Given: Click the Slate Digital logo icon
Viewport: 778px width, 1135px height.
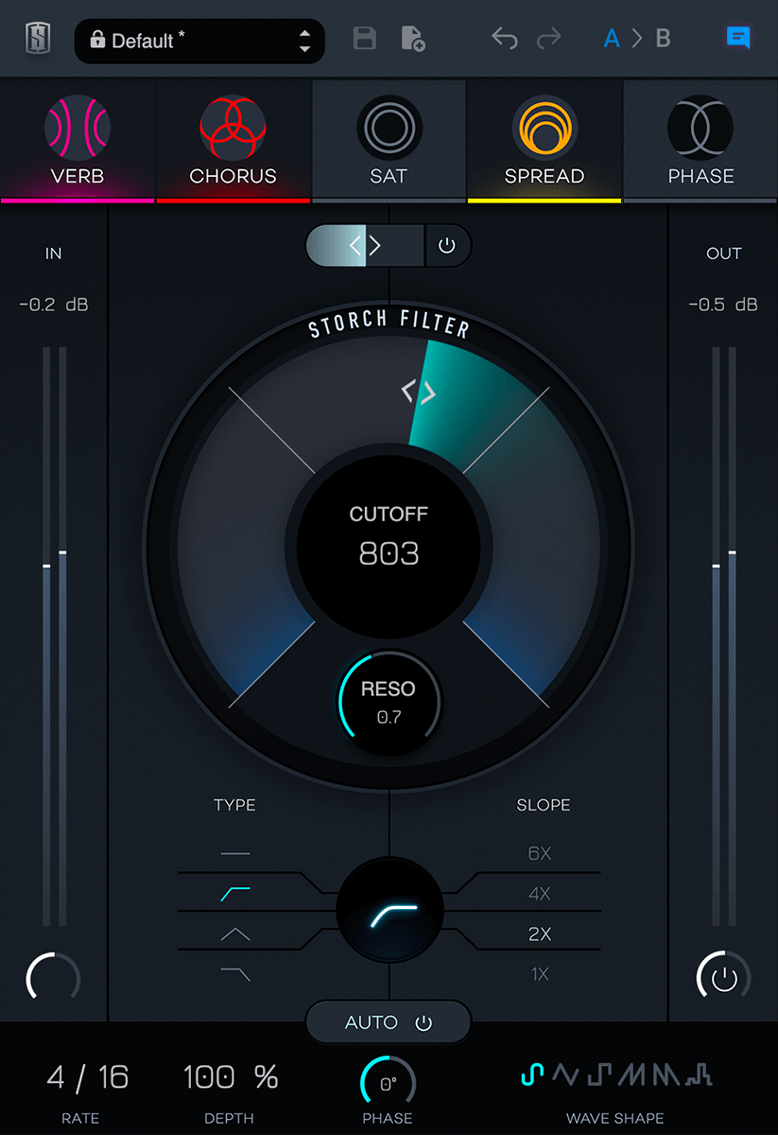Looking at the screenshot, I should click(37, 39).
